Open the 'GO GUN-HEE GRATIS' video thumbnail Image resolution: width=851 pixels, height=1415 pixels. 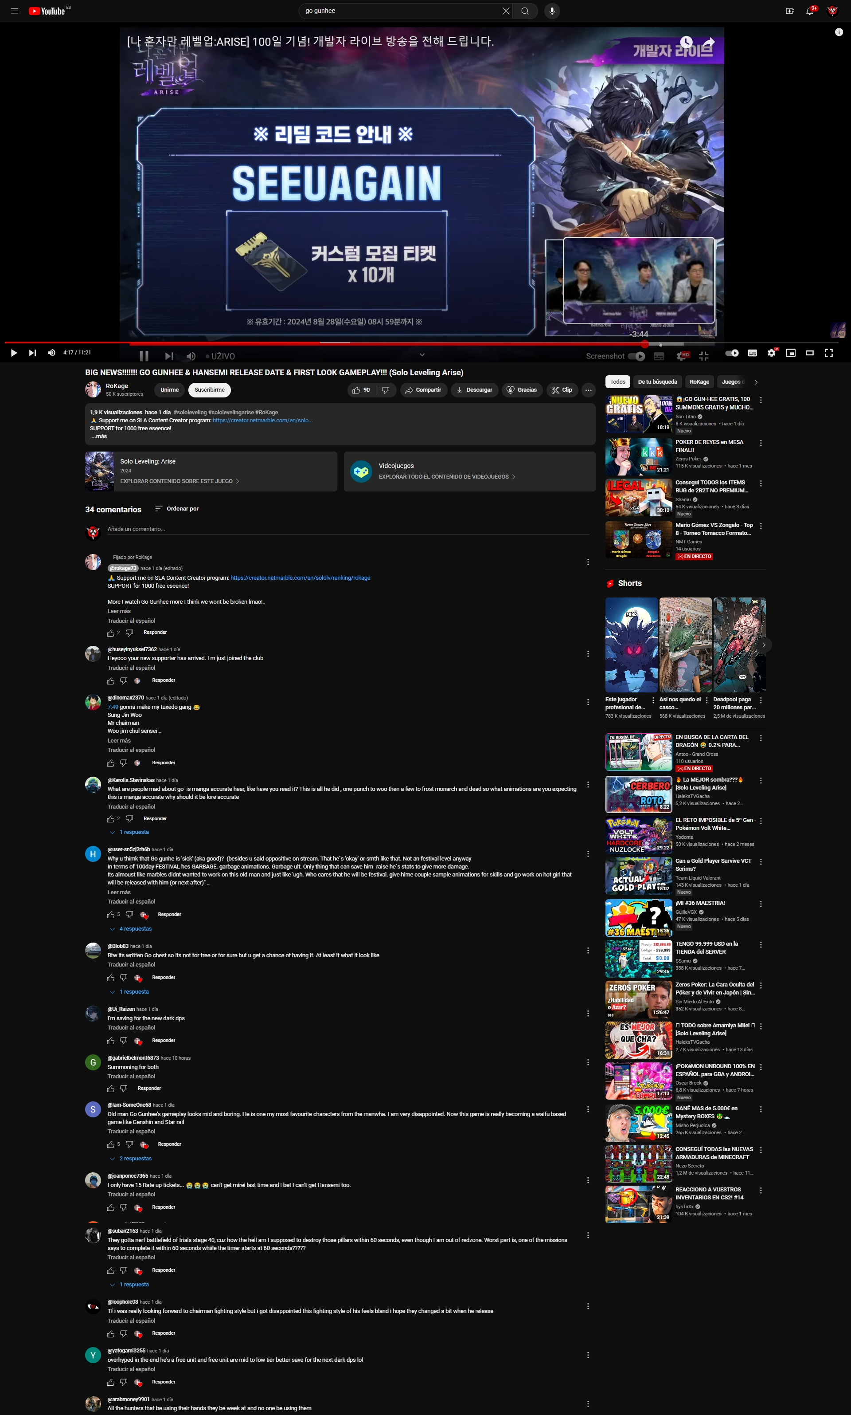[638, 414]
